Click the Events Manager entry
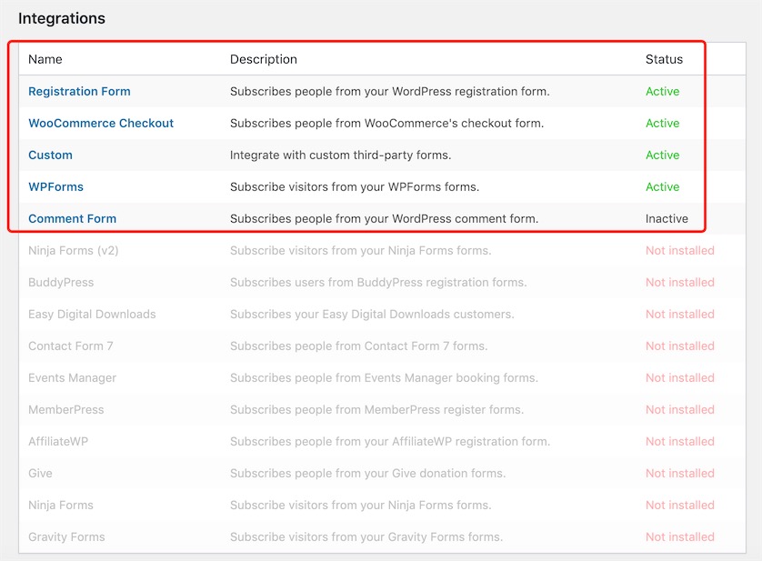 point(72,378)
